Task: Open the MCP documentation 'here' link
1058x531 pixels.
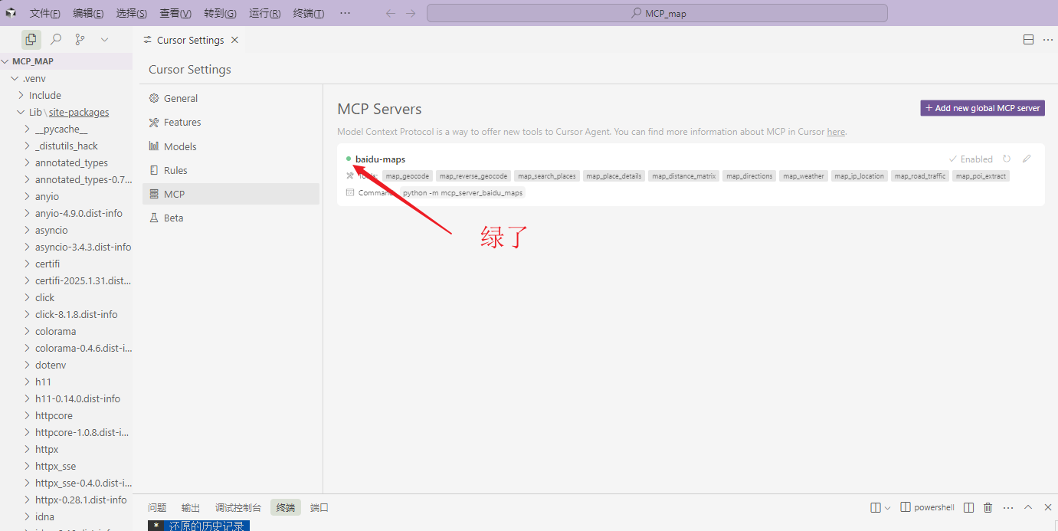Action: click(836, 132)
